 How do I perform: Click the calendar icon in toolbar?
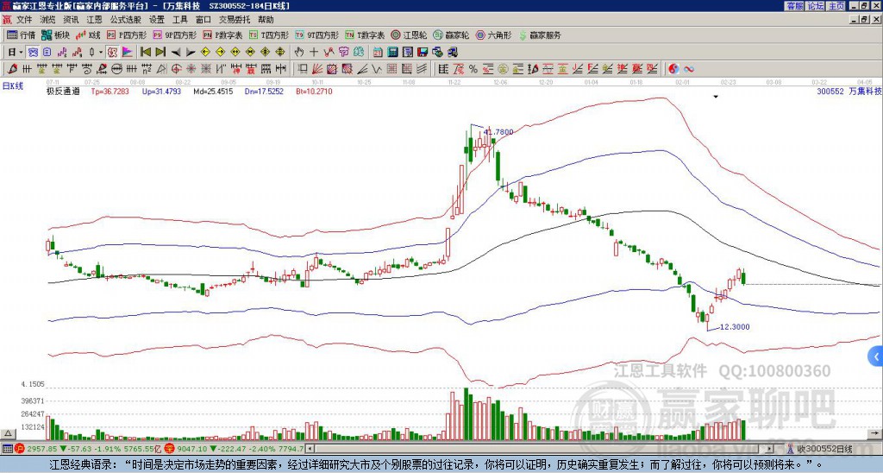click(378, 53)
